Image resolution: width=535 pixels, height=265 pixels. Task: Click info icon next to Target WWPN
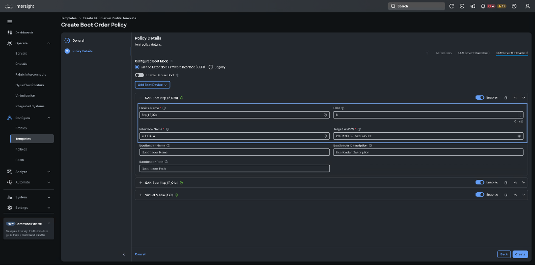point(359,129)
